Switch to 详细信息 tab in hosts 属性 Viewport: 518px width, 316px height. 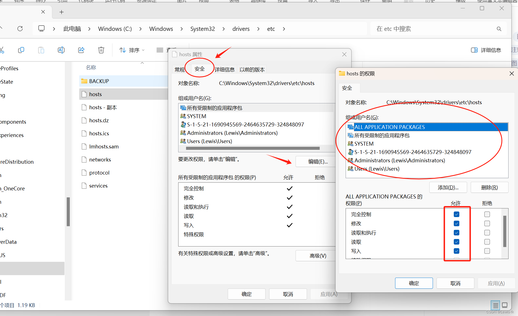point(225,69)
